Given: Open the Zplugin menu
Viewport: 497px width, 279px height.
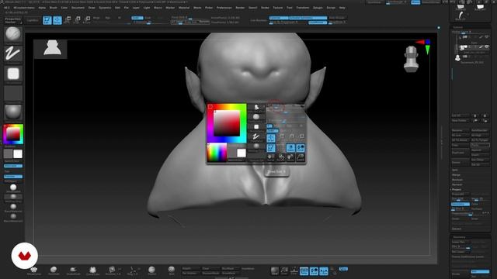Looking at the screenshot, I should 318,8.
